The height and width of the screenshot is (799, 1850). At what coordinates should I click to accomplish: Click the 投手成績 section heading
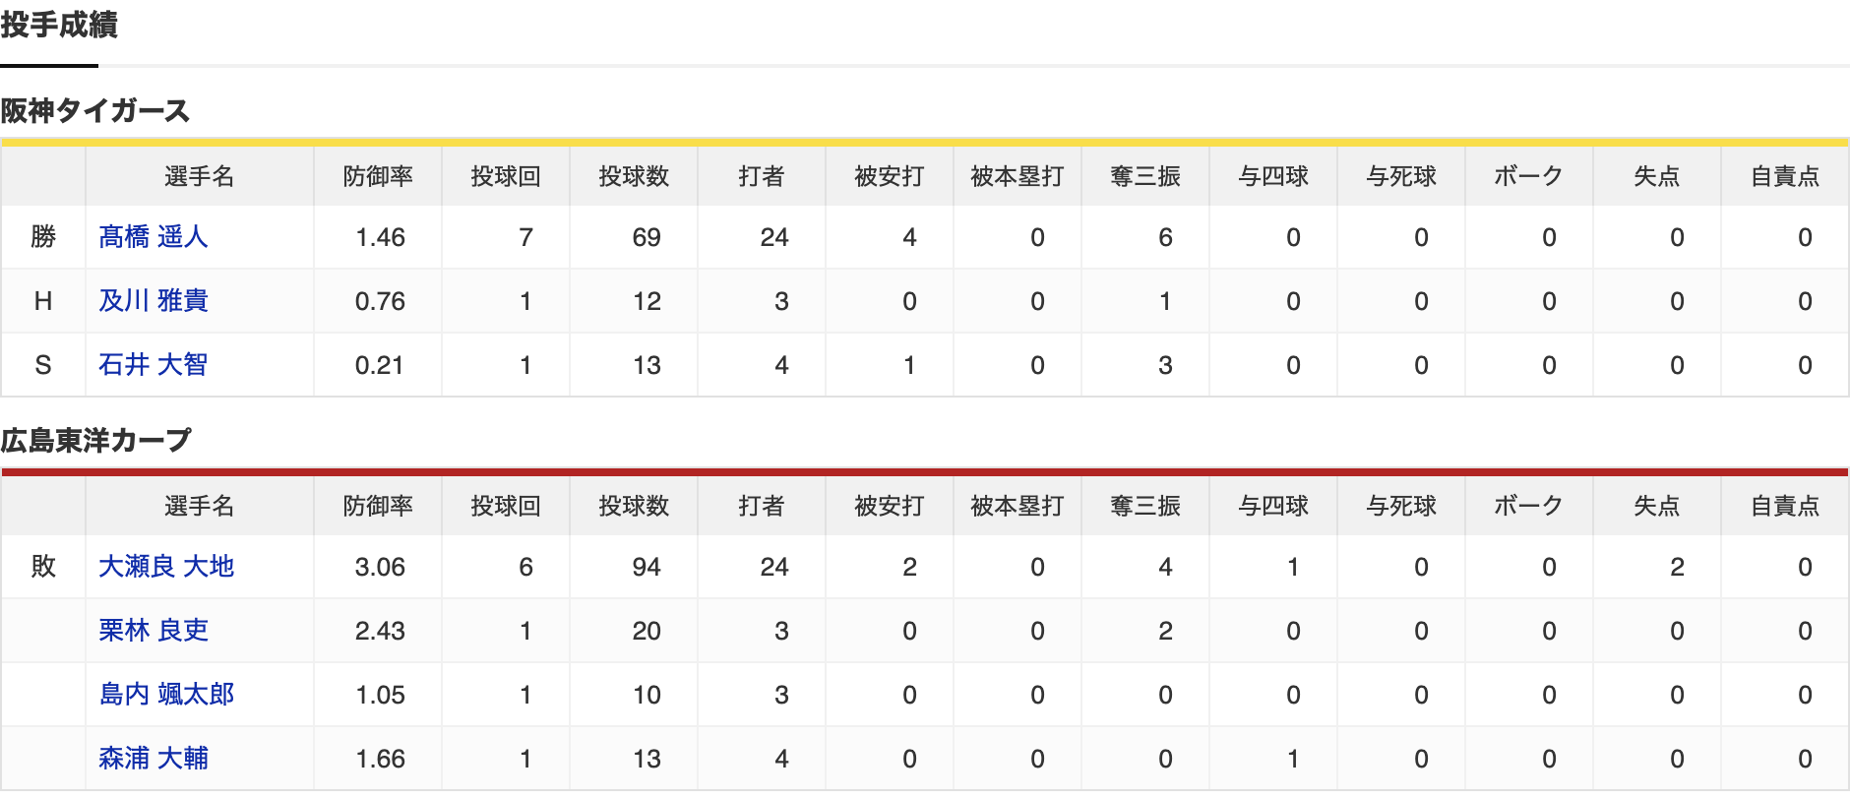59,25
